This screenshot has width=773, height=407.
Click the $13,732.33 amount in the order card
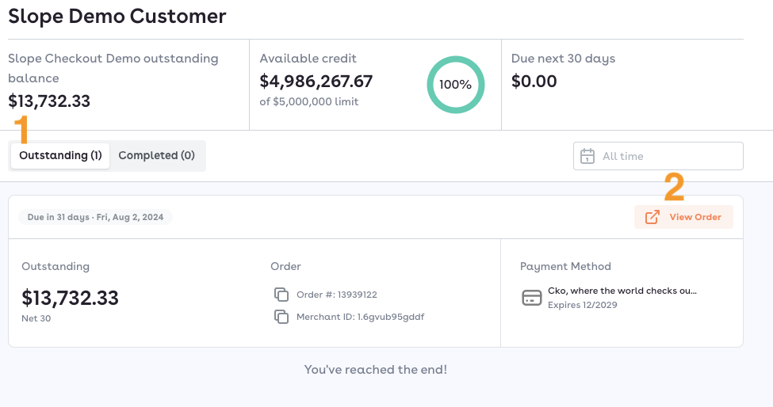pyautogui.click(x=70, y=298)
